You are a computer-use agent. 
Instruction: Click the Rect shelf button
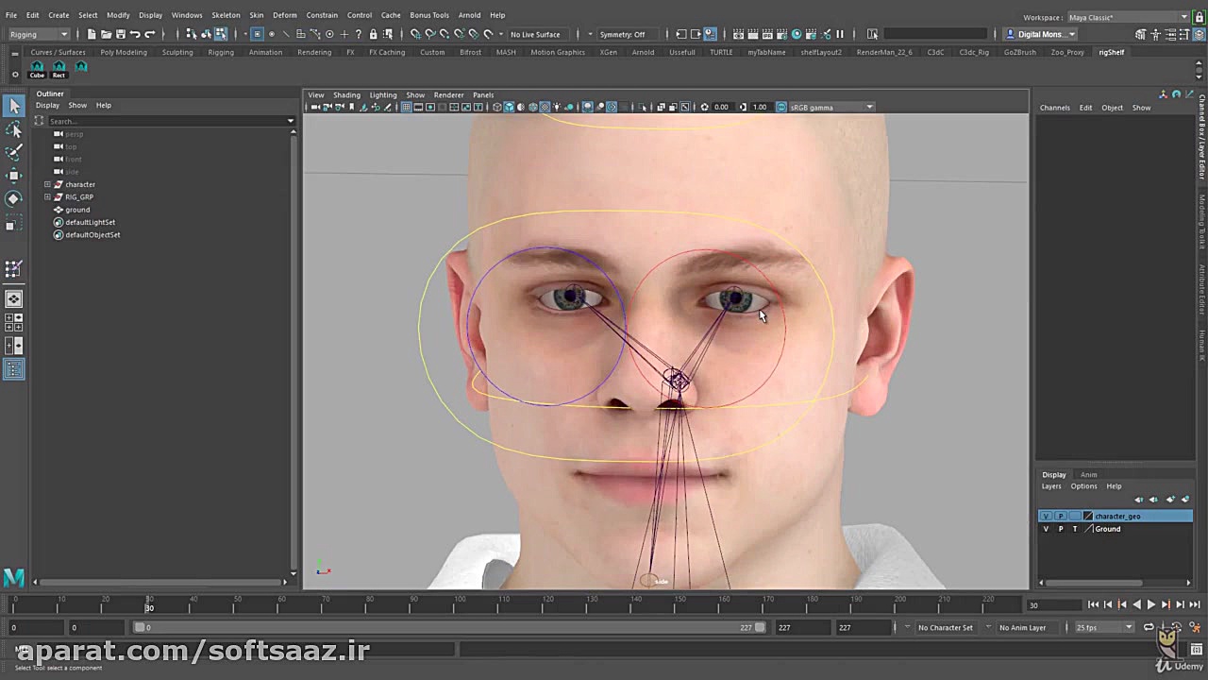pos(59,69)
